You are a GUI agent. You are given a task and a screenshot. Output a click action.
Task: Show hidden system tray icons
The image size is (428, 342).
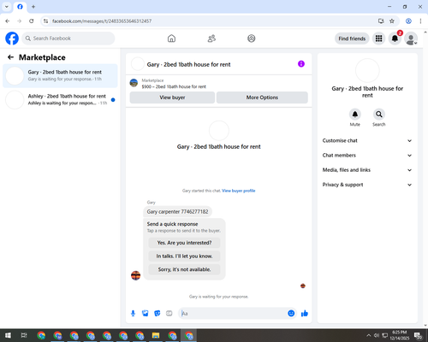pyautogui.click(x=369, y=335)
